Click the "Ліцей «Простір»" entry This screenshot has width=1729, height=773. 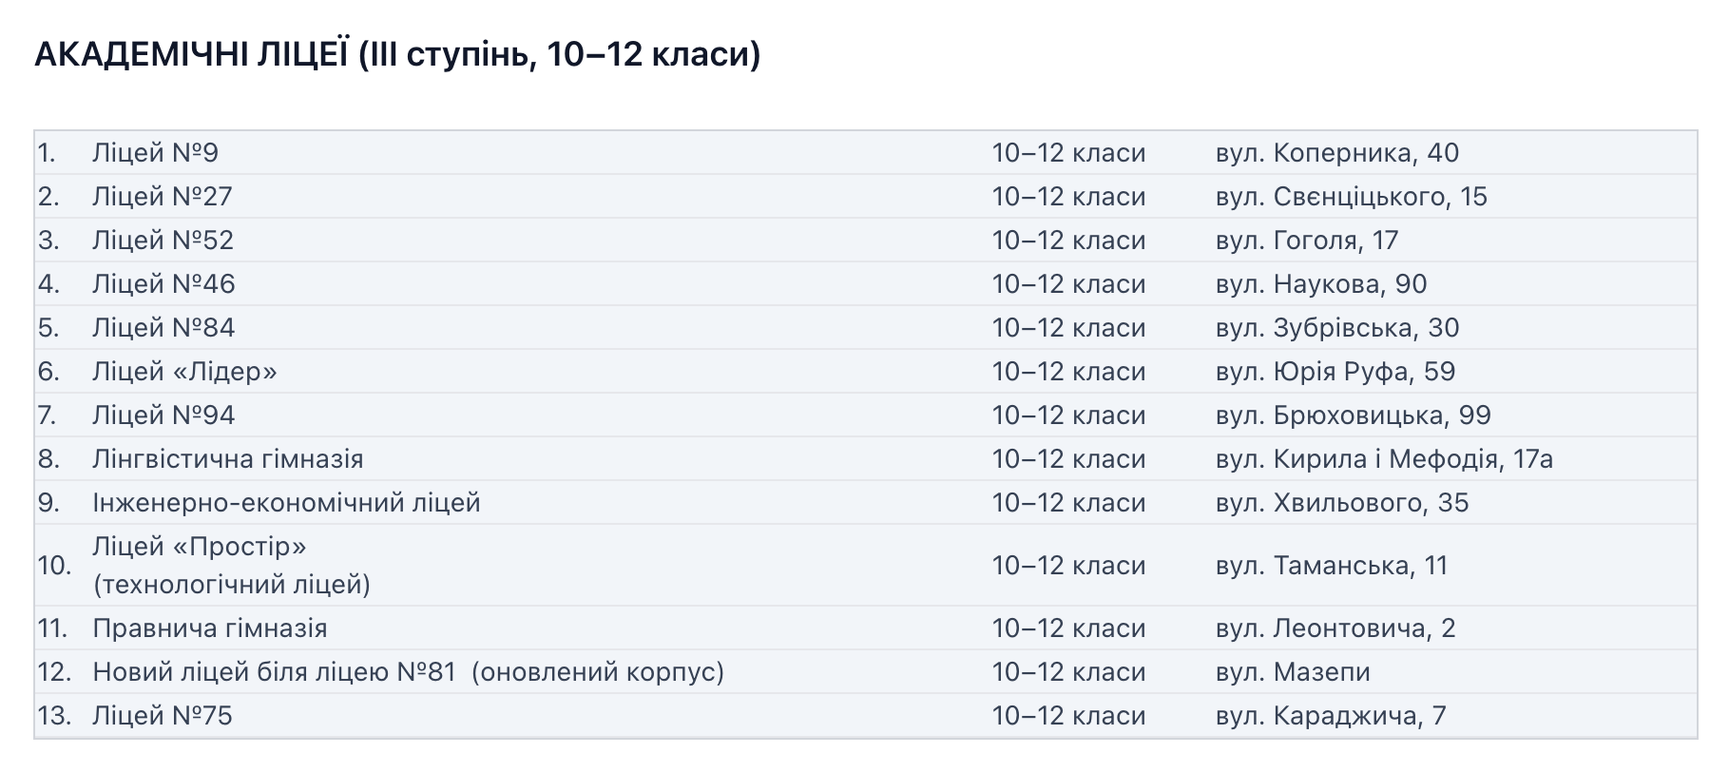point(200,547)
